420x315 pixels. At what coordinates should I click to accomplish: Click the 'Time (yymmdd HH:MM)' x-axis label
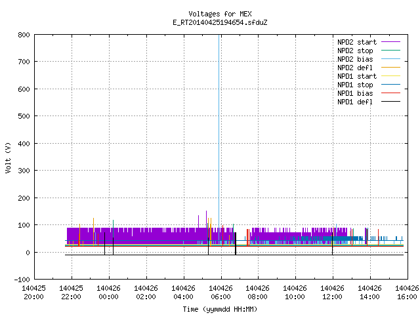coord(220,309)
